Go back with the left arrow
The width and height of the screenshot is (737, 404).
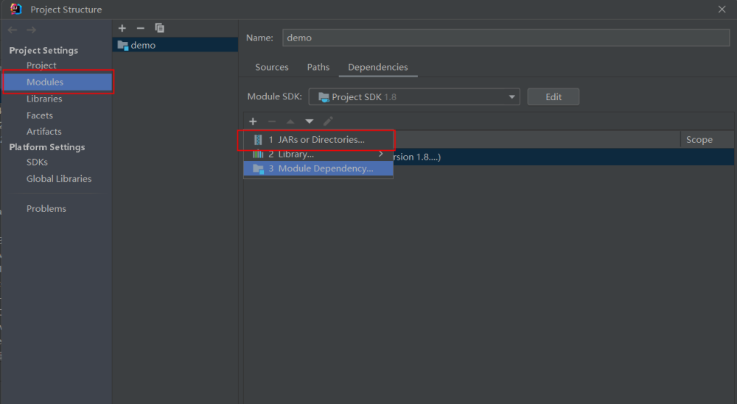click(x=13, y=30)
